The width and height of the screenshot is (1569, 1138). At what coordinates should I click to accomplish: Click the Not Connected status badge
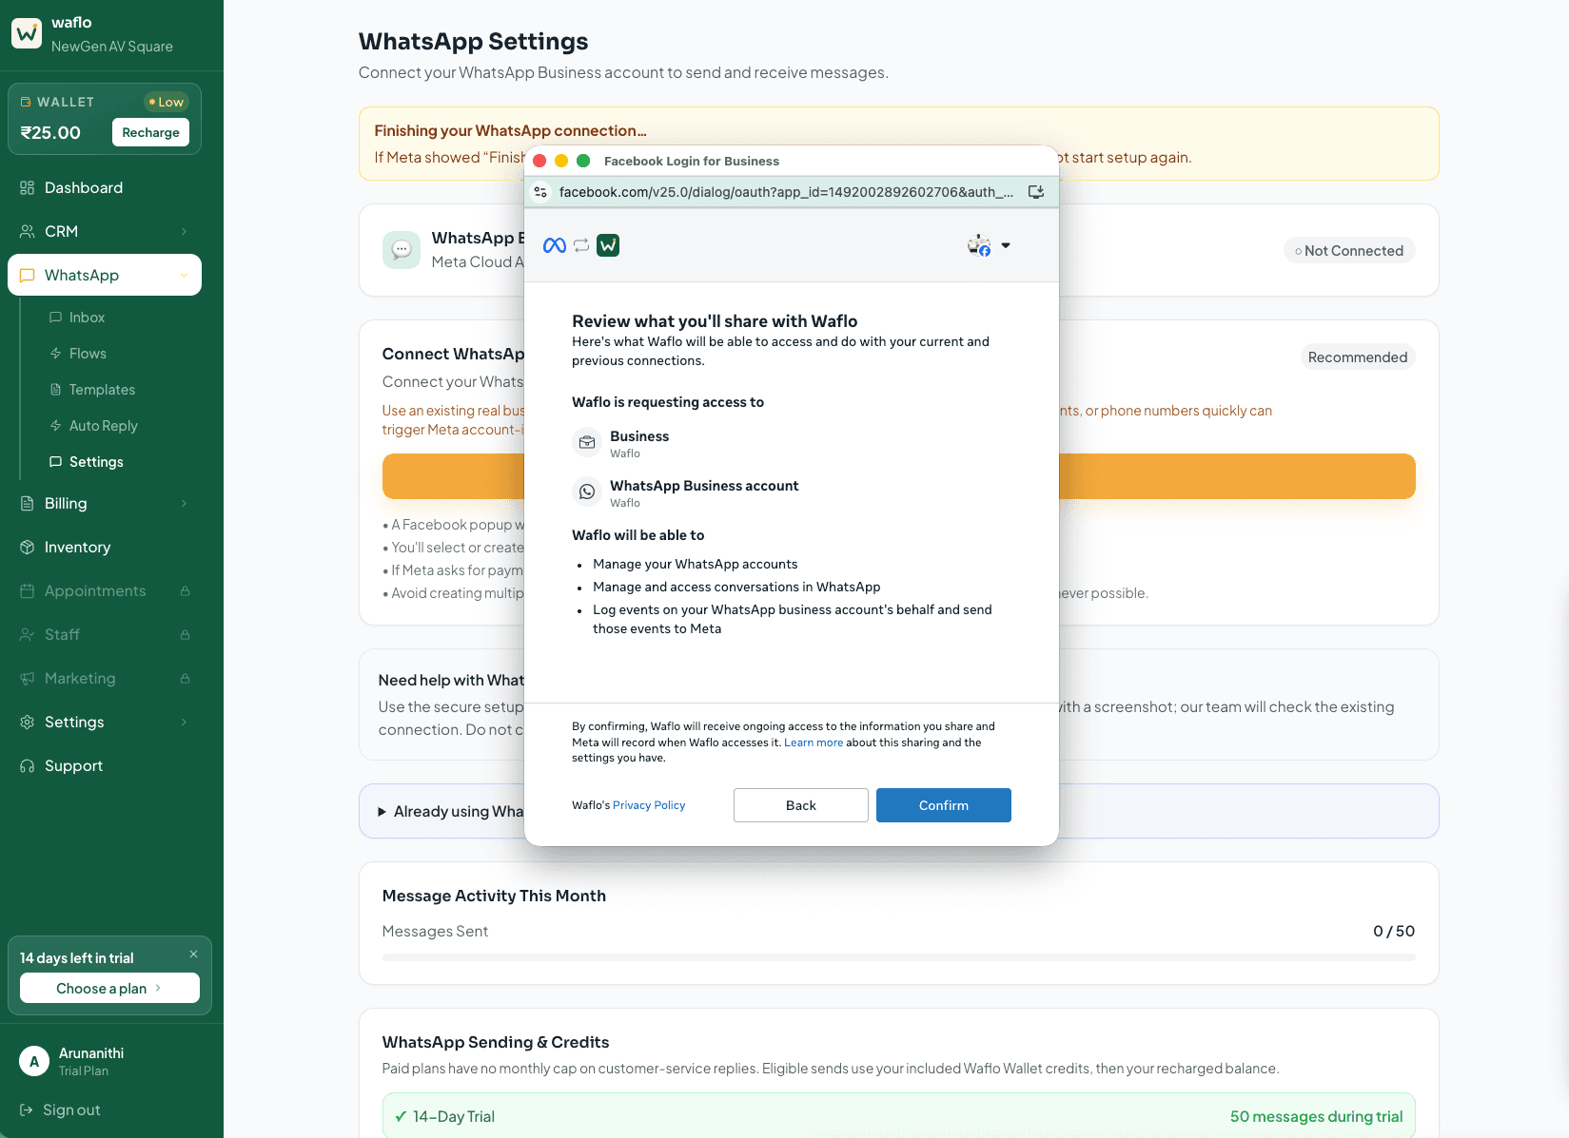pyautogui.click(x=1349, y=250)
